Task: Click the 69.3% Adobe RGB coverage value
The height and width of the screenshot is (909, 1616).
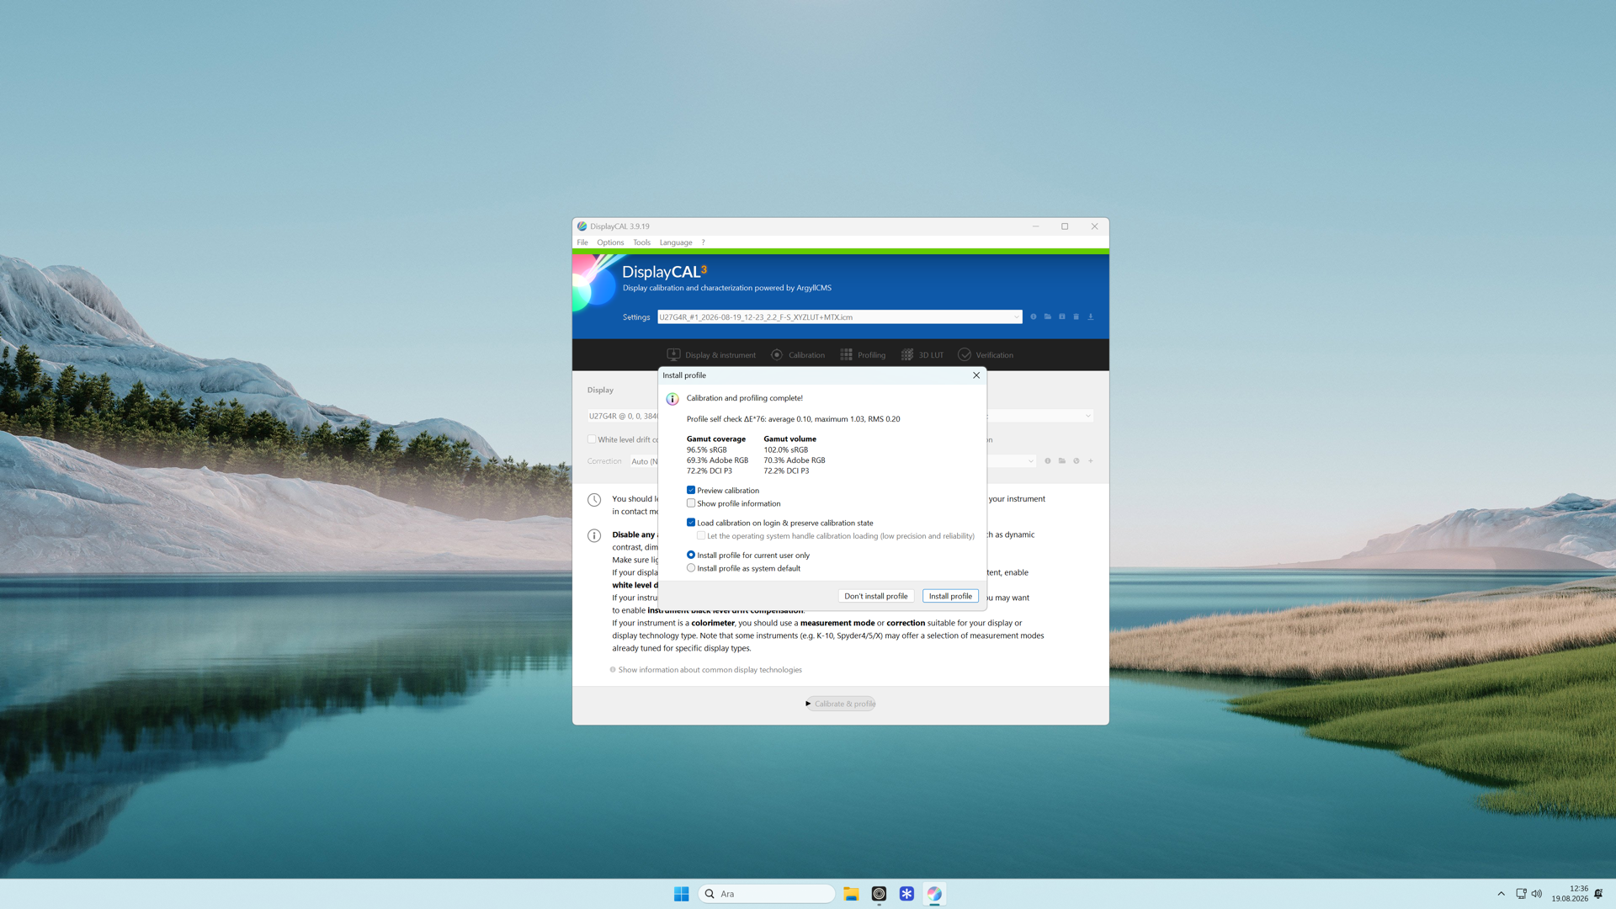Action: tap(717, 460)
